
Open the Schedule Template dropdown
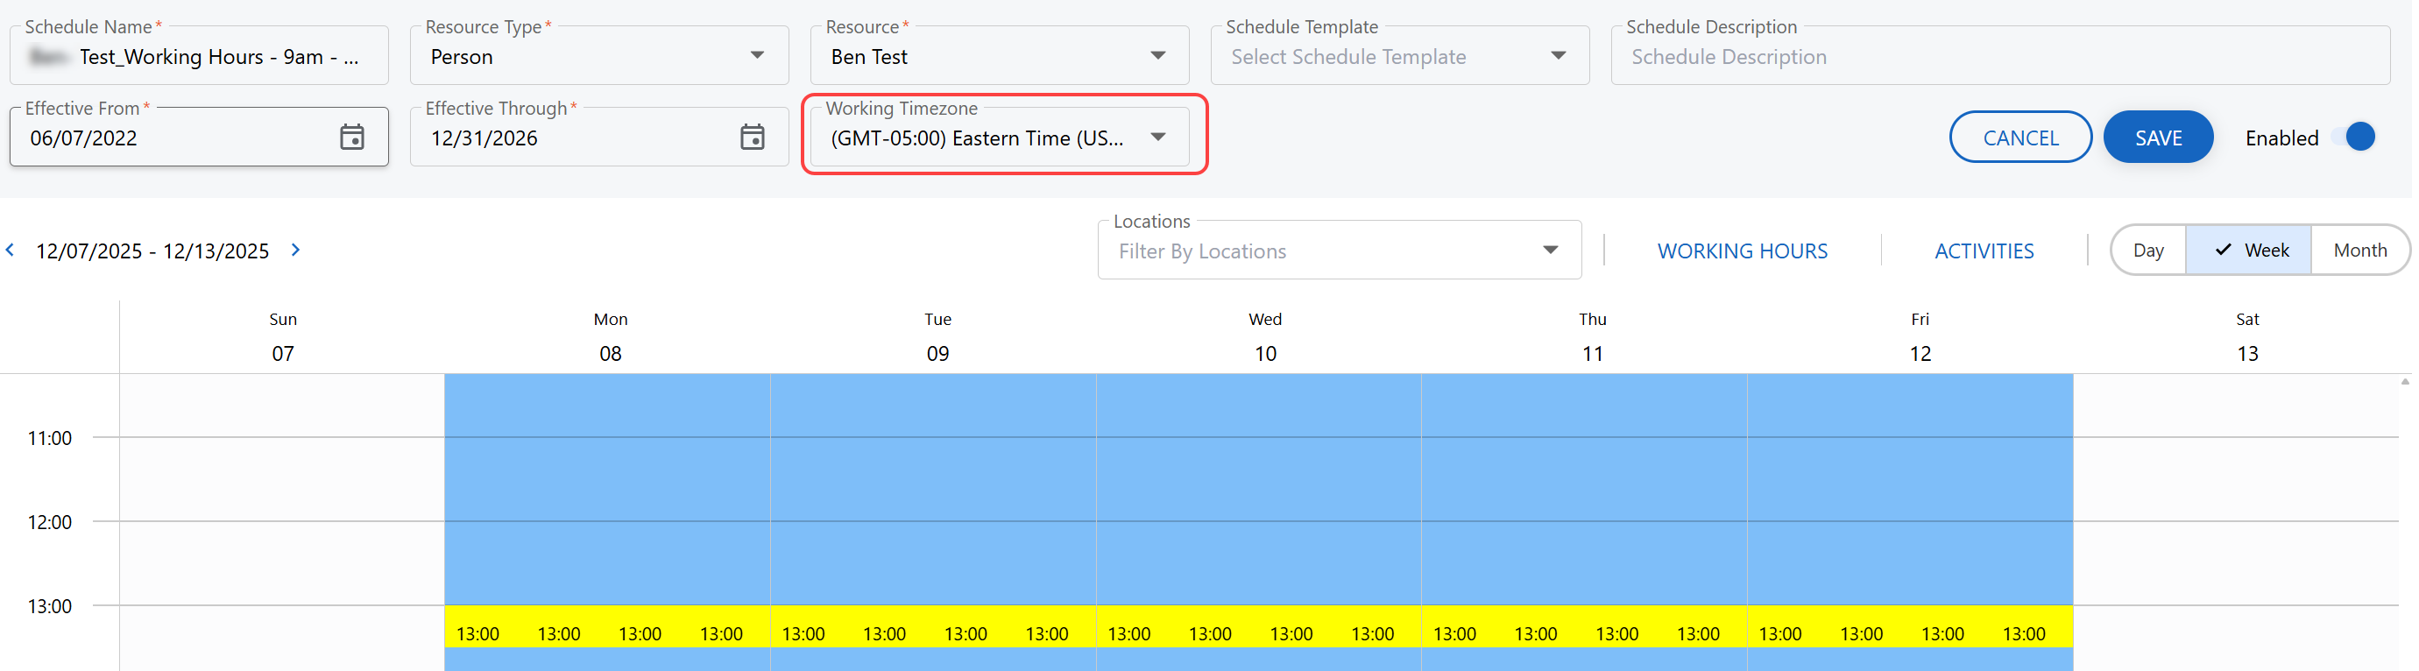point(1557,56)
